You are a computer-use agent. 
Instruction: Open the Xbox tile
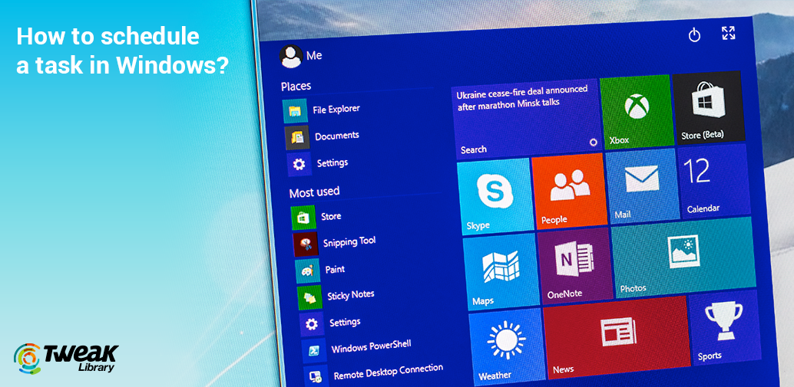click(x=637, y=112)
